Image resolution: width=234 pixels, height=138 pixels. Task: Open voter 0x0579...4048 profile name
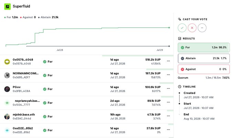point(23,60)
